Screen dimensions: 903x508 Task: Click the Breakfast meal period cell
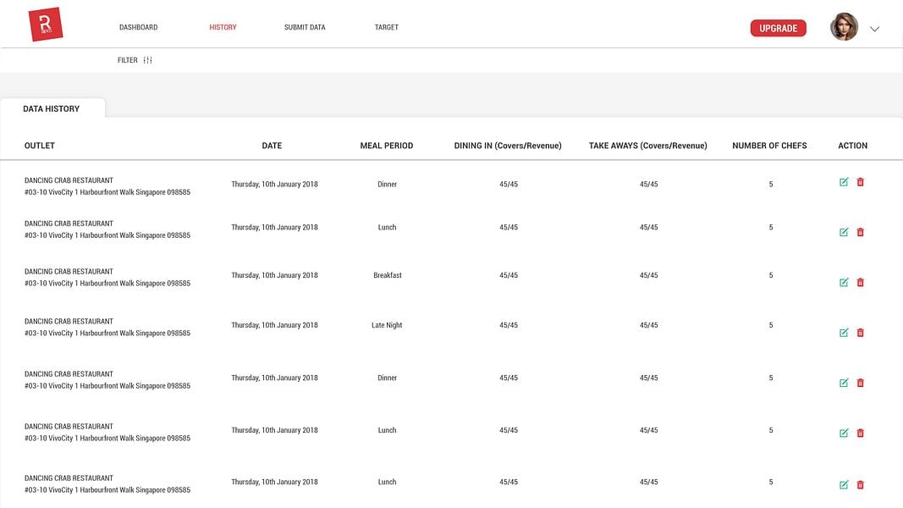click(387, 275)
